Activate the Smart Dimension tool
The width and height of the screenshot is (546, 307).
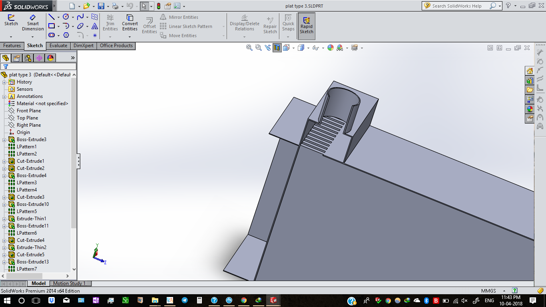[x=33, y=23]
